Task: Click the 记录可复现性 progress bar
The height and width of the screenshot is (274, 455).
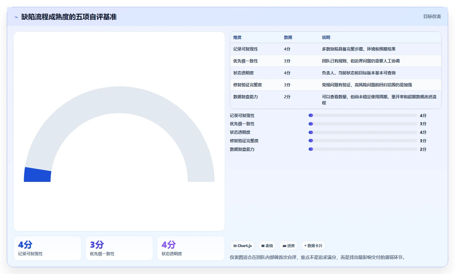Action: 363,115
